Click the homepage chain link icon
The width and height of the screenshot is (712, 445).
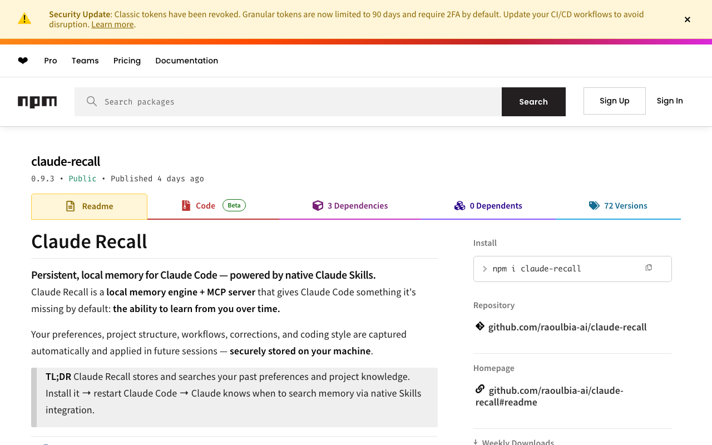point(480,389)
